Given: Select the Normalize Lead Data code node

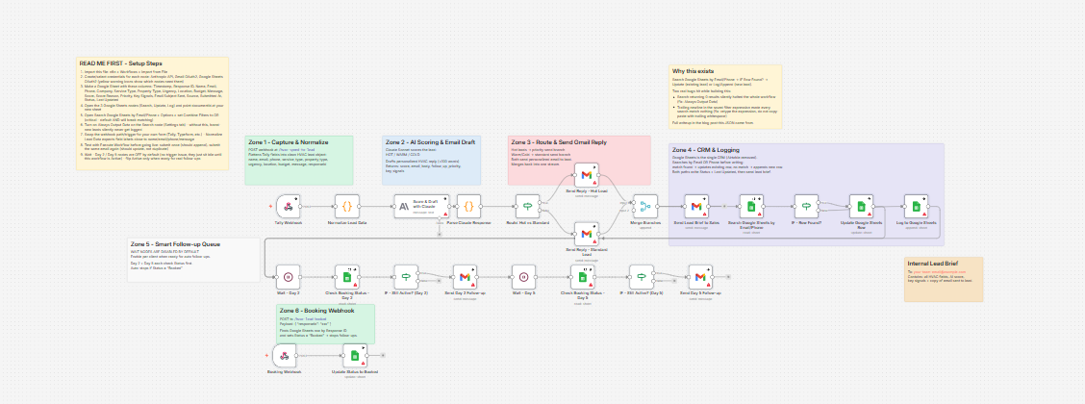Looking at the screenshot, I should pyautogui.click(x=347, y=206).
